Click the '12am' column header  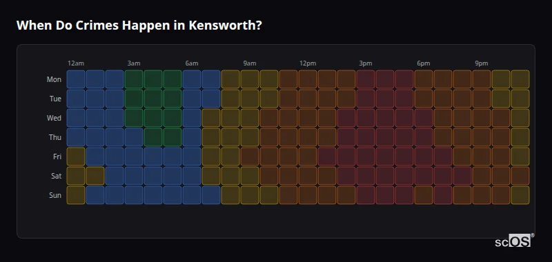coord(76,63)
